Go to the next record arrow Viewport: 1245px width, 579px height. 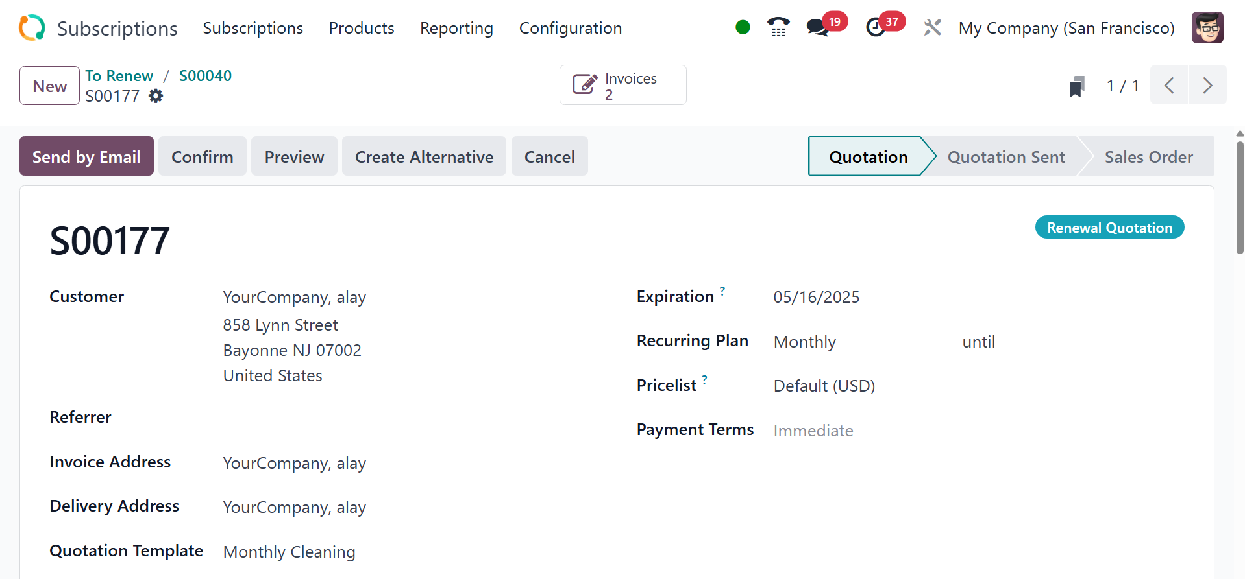[x=1207, y=85]
